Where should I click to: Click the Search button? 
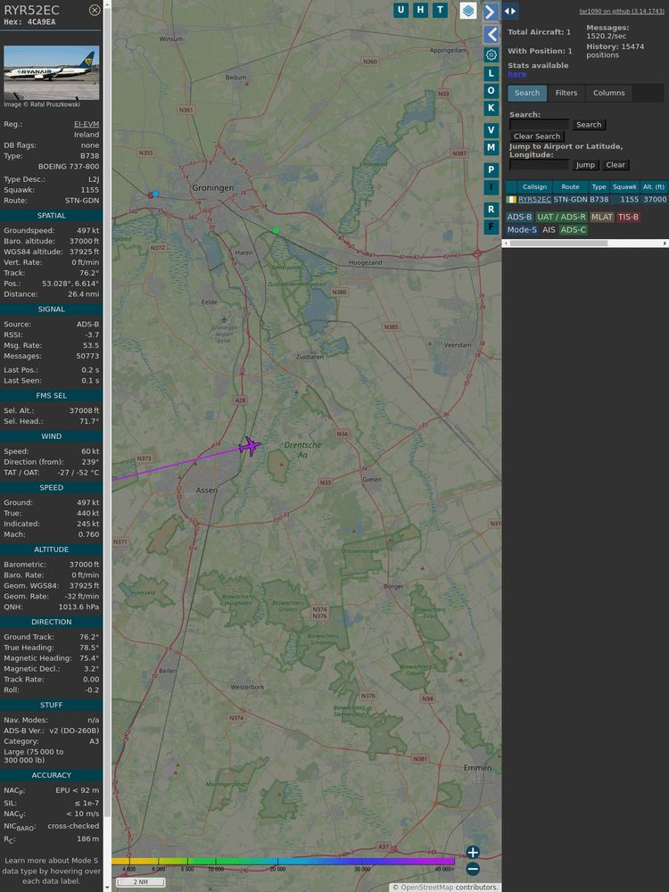point(589,125)
